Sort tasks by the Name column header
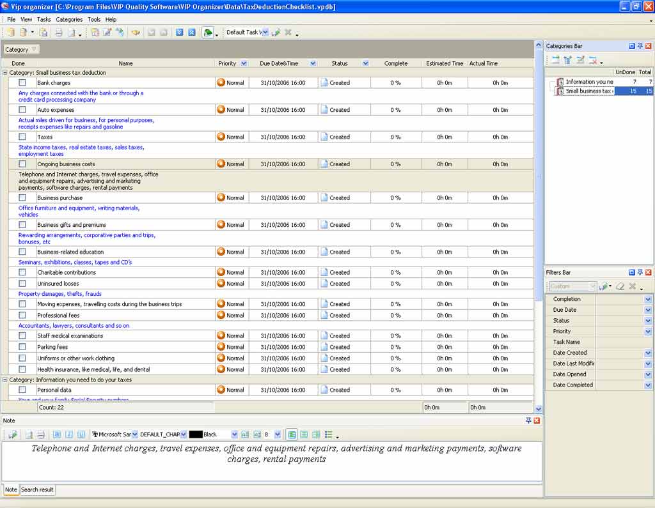The image size is (655, 508). click(125, 63)
